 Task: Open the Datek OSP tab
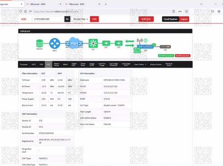pos(74,65)
